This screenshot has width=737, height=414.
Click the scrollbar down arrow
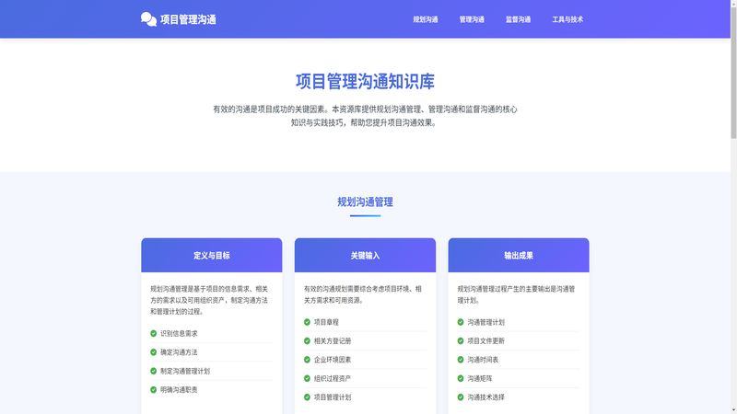733,410
